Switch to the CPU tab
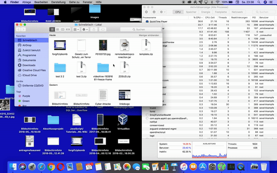The image size is (277, 173). pos(178,12)
